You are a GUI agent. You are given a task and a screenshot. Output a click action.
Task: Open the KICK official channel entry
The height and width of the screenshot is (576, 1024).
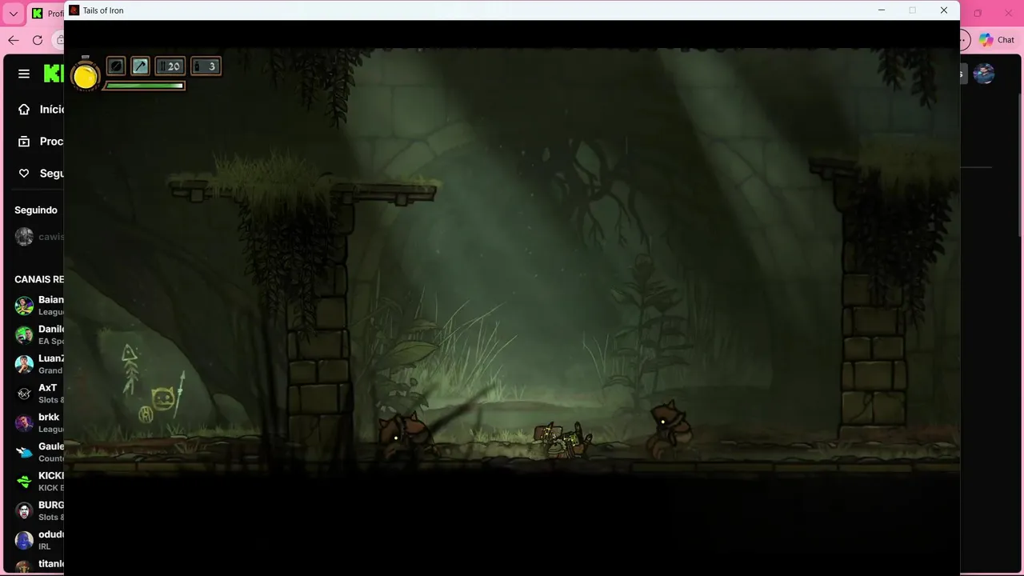pos(39,481)
